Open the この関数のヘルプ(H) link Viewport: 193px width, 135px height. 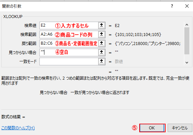click(x=18, y=128)
